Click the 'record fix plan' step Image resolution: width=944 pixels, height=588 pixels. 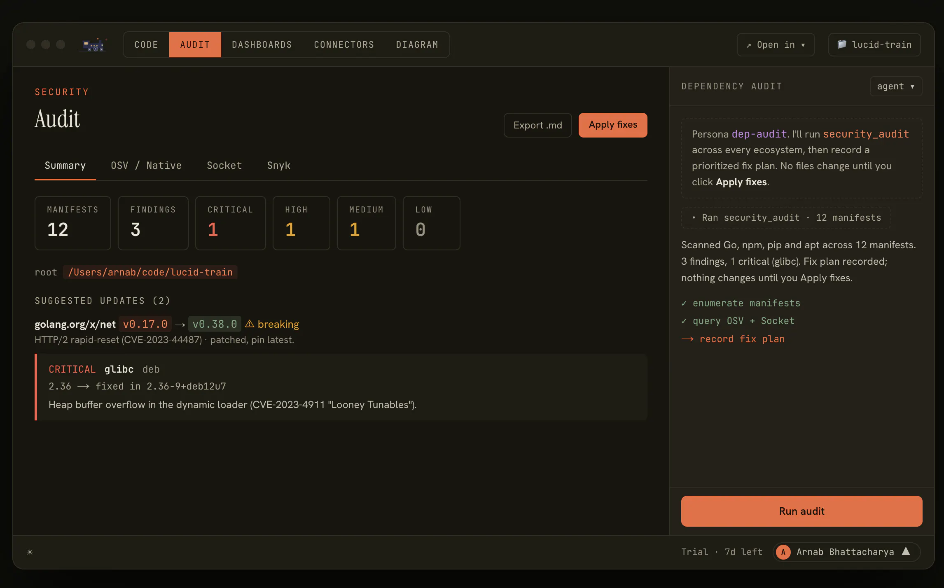[733, 339]
